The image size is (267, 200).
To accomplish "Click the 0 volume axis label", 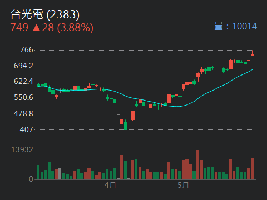I will [31, 179].
